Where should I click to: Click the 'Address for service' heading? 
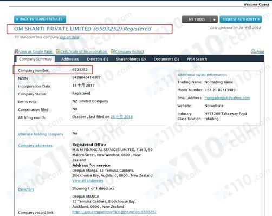click(x=91, y=165)
